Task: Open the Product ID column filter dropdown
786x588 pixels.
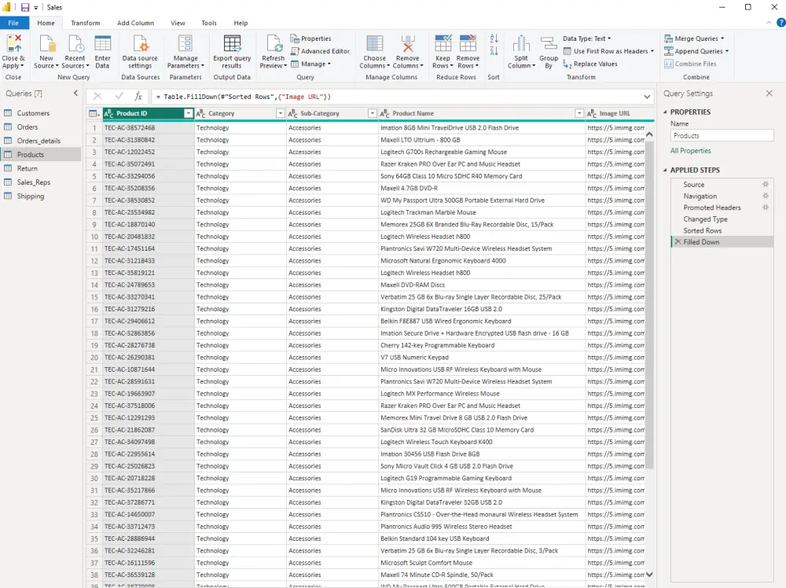Action: (x=188, y=114)
